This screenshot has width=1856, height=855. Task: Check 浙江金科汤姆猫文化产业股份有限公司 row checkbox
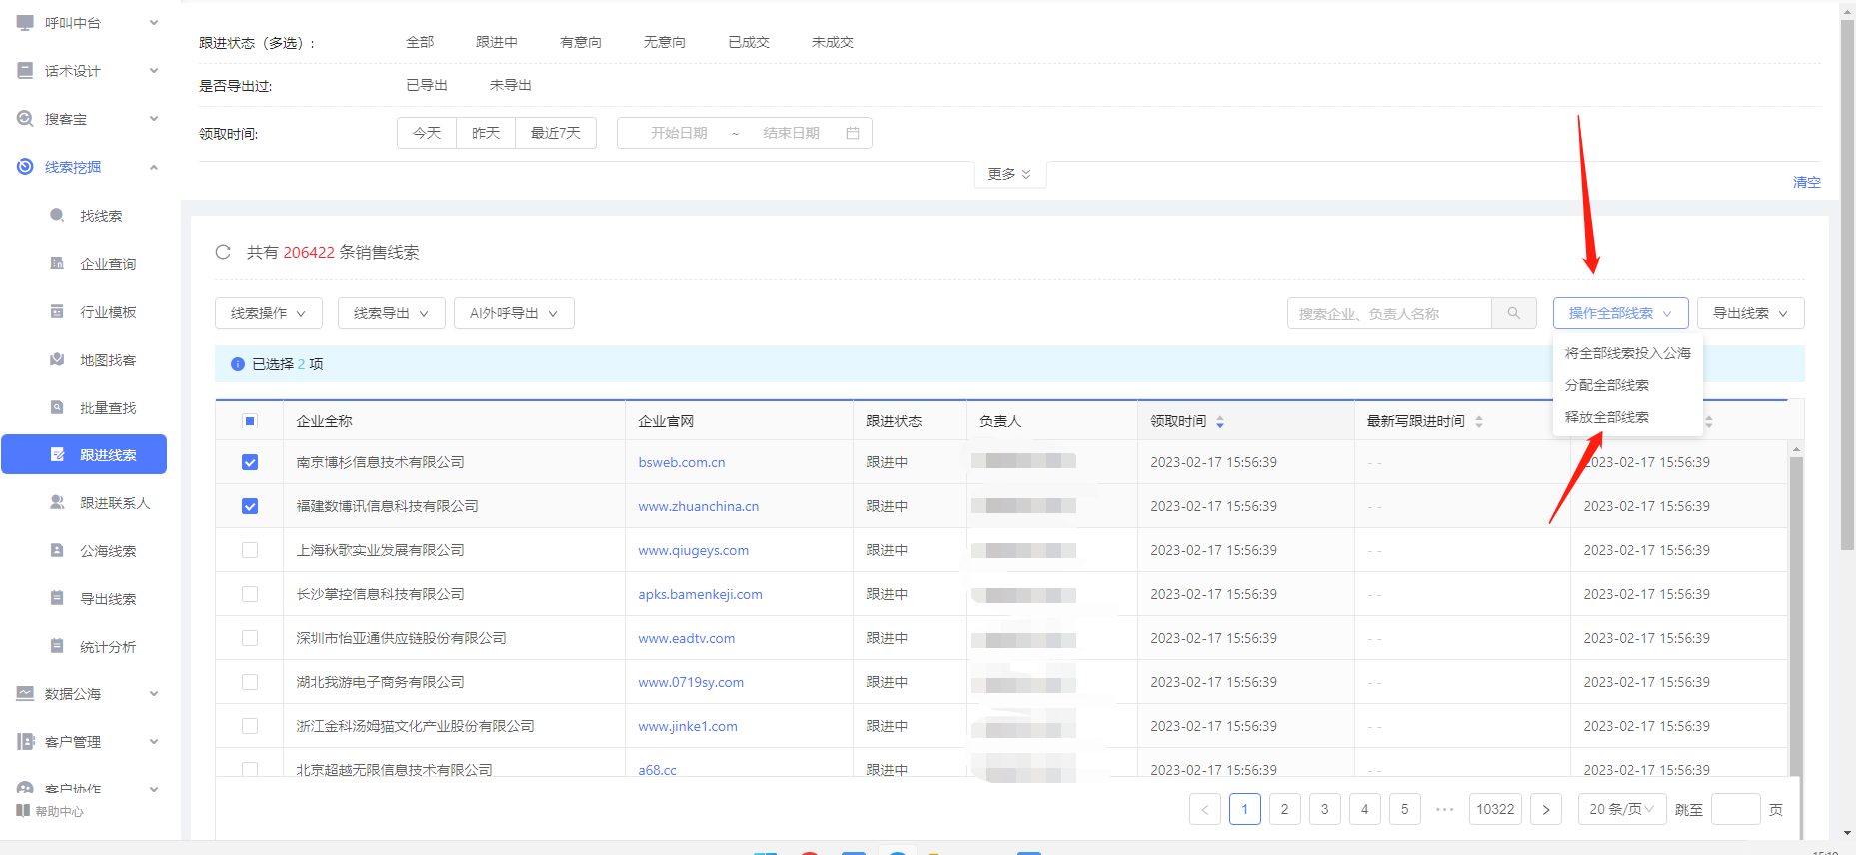tap(250, 726)
